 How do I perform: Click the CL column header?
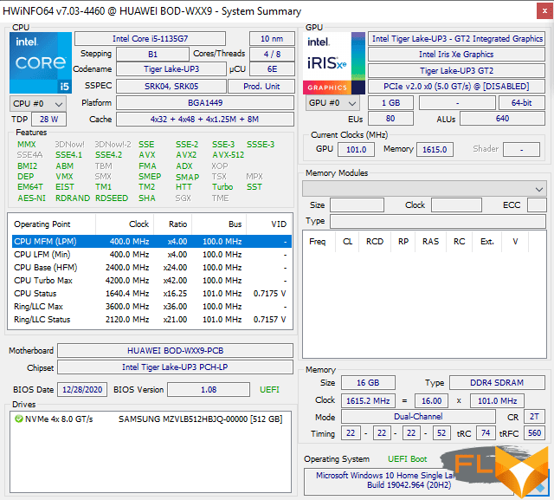click(x=347, y=242)
